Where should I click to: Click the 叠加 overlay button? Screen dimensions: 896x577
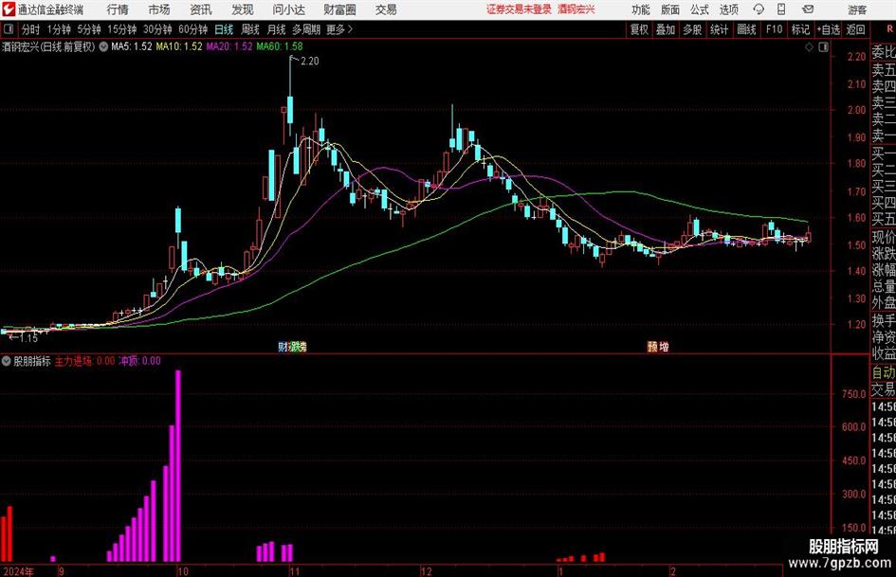point(666,29)
